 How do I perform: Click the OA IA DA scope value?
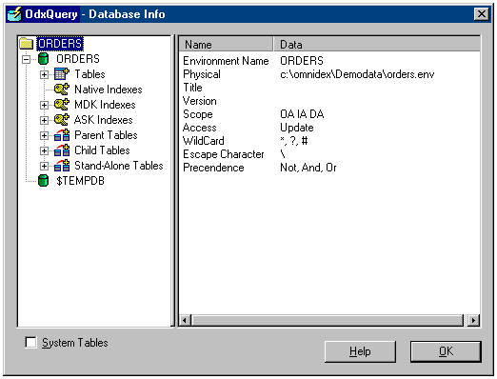302,114
